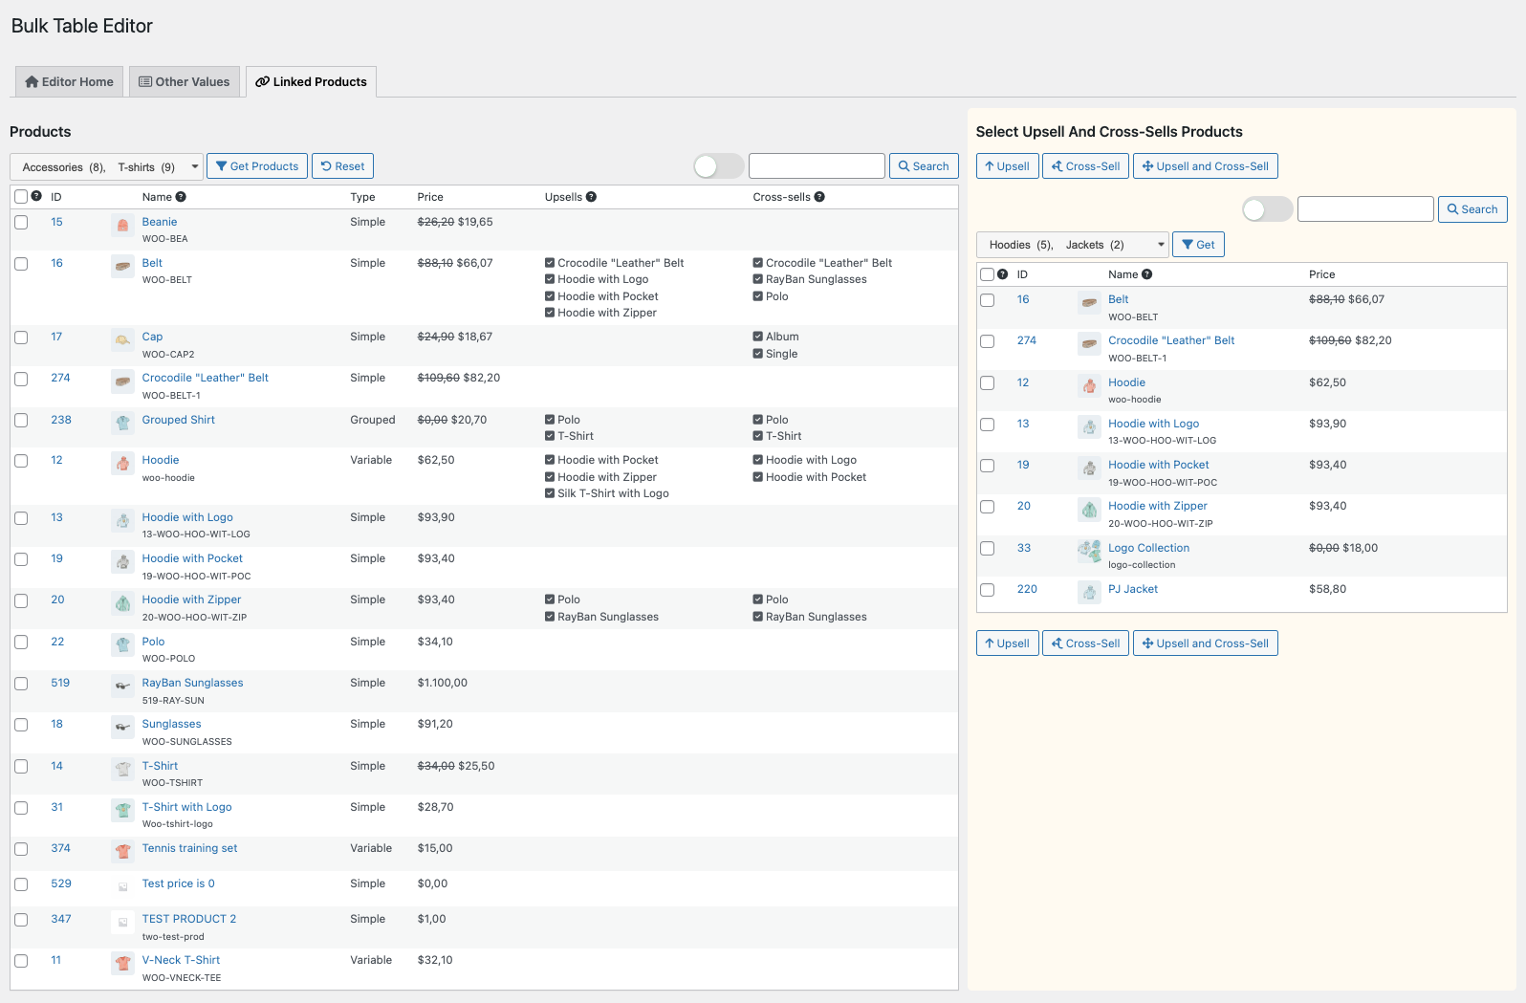1526x1003 pixels.
Task: Open the TEST PRODUCT 2 link
Action: point(189,919)
